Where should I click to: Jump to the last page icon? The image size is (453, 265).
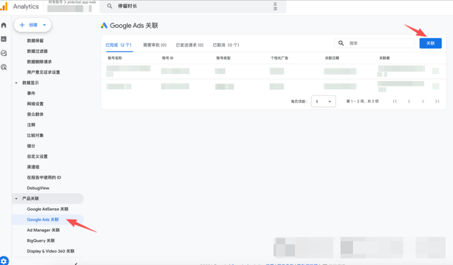point(437,101)
